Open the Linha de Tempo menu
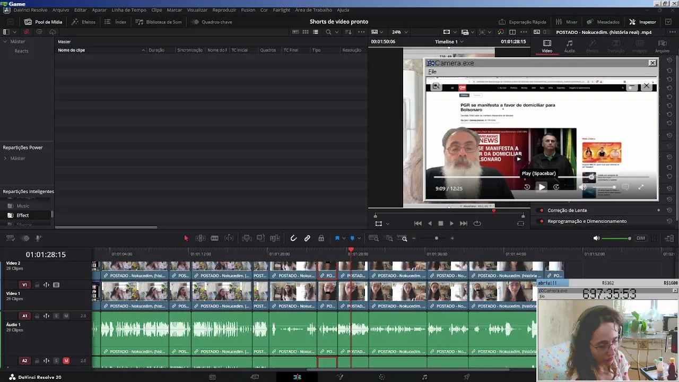This screenshot has width=679, height=382. click(129, 10)
